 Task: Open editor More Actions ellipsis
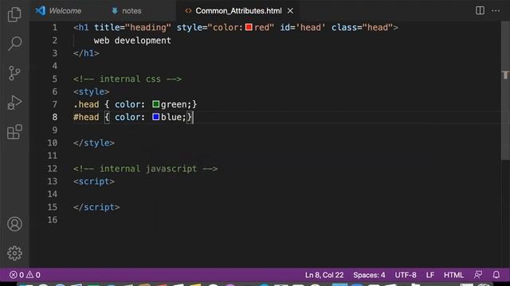[496, 10]
